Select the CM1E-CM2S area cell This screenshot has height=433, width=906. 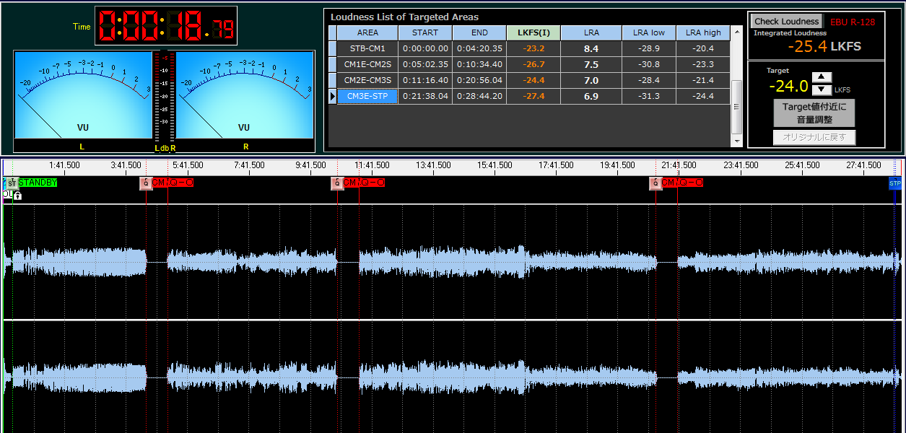tap(367, 64)
